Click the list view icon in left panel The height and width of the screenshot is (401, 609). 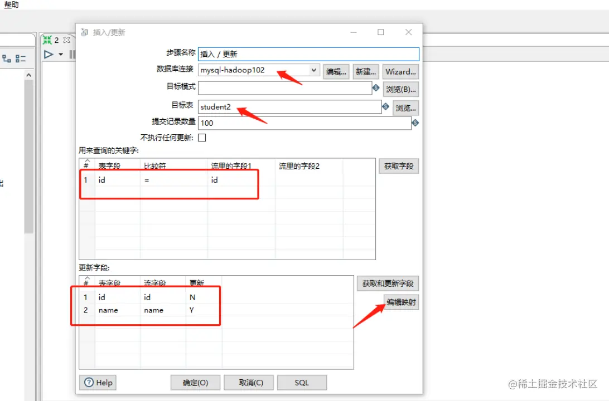pos(20,58)
